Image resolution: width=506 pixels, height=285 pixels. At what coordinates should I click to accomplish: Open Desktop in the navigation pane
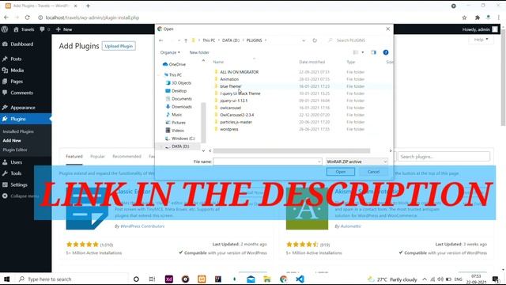tap(179, 91)
